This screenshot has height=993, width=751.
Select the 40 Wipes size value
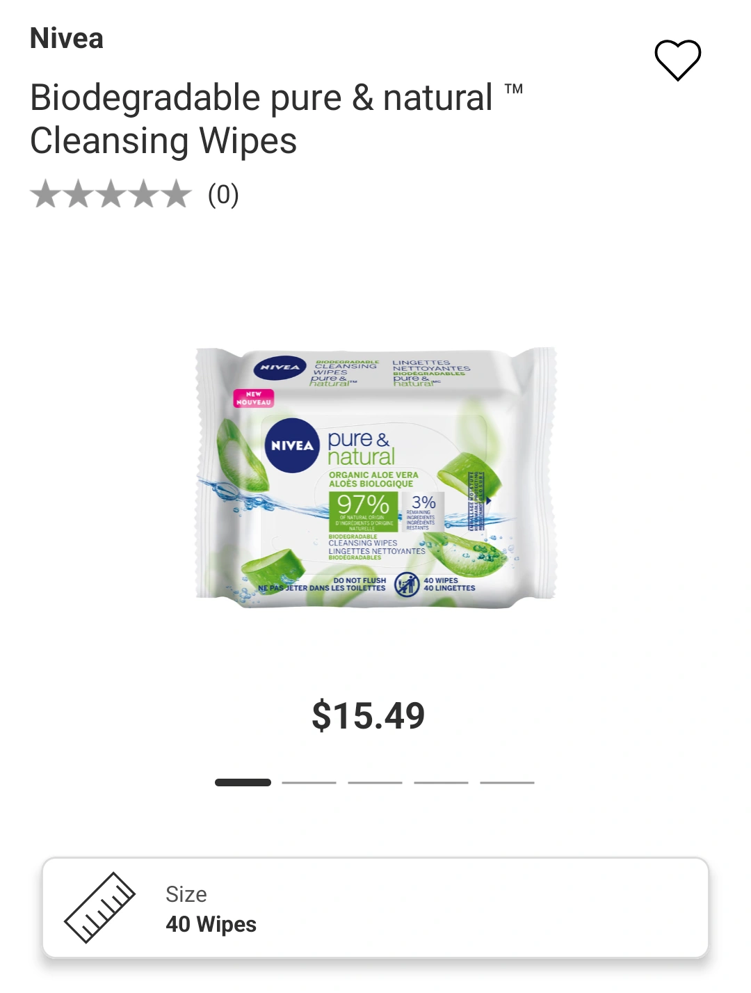point(211,924)
